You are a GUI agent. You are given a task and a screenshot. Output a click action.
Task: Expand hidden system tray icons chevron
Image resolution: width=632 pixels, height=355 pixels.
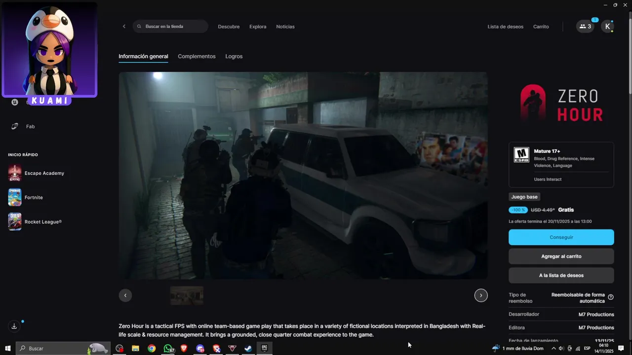pos(553,349)
